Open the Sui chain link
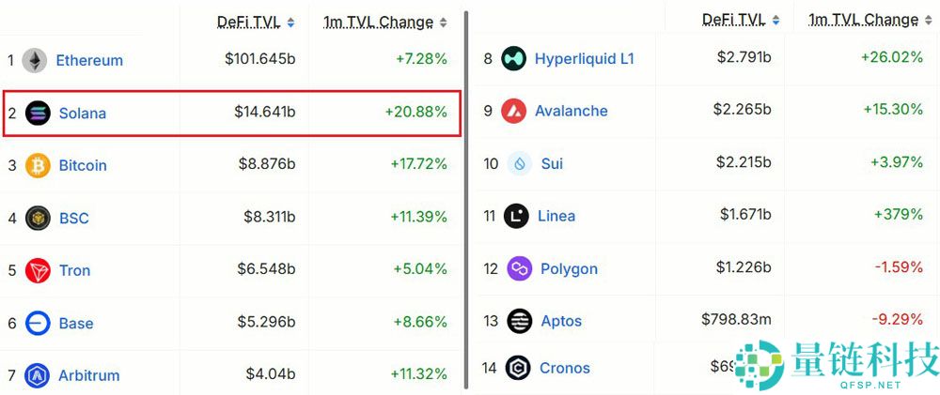This screenshot has height=395, width=940. coord(552,164)
